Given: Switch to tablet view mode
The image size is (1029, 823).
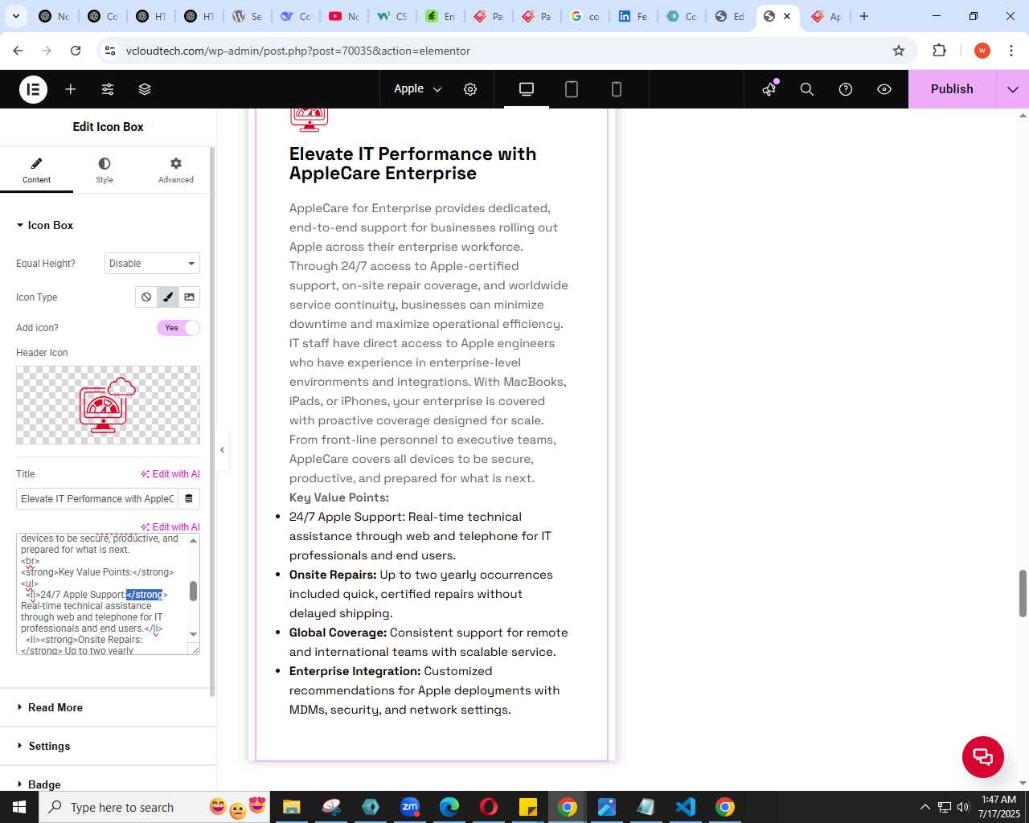Looking at the screenshot, I should click(x=572, y=89).
